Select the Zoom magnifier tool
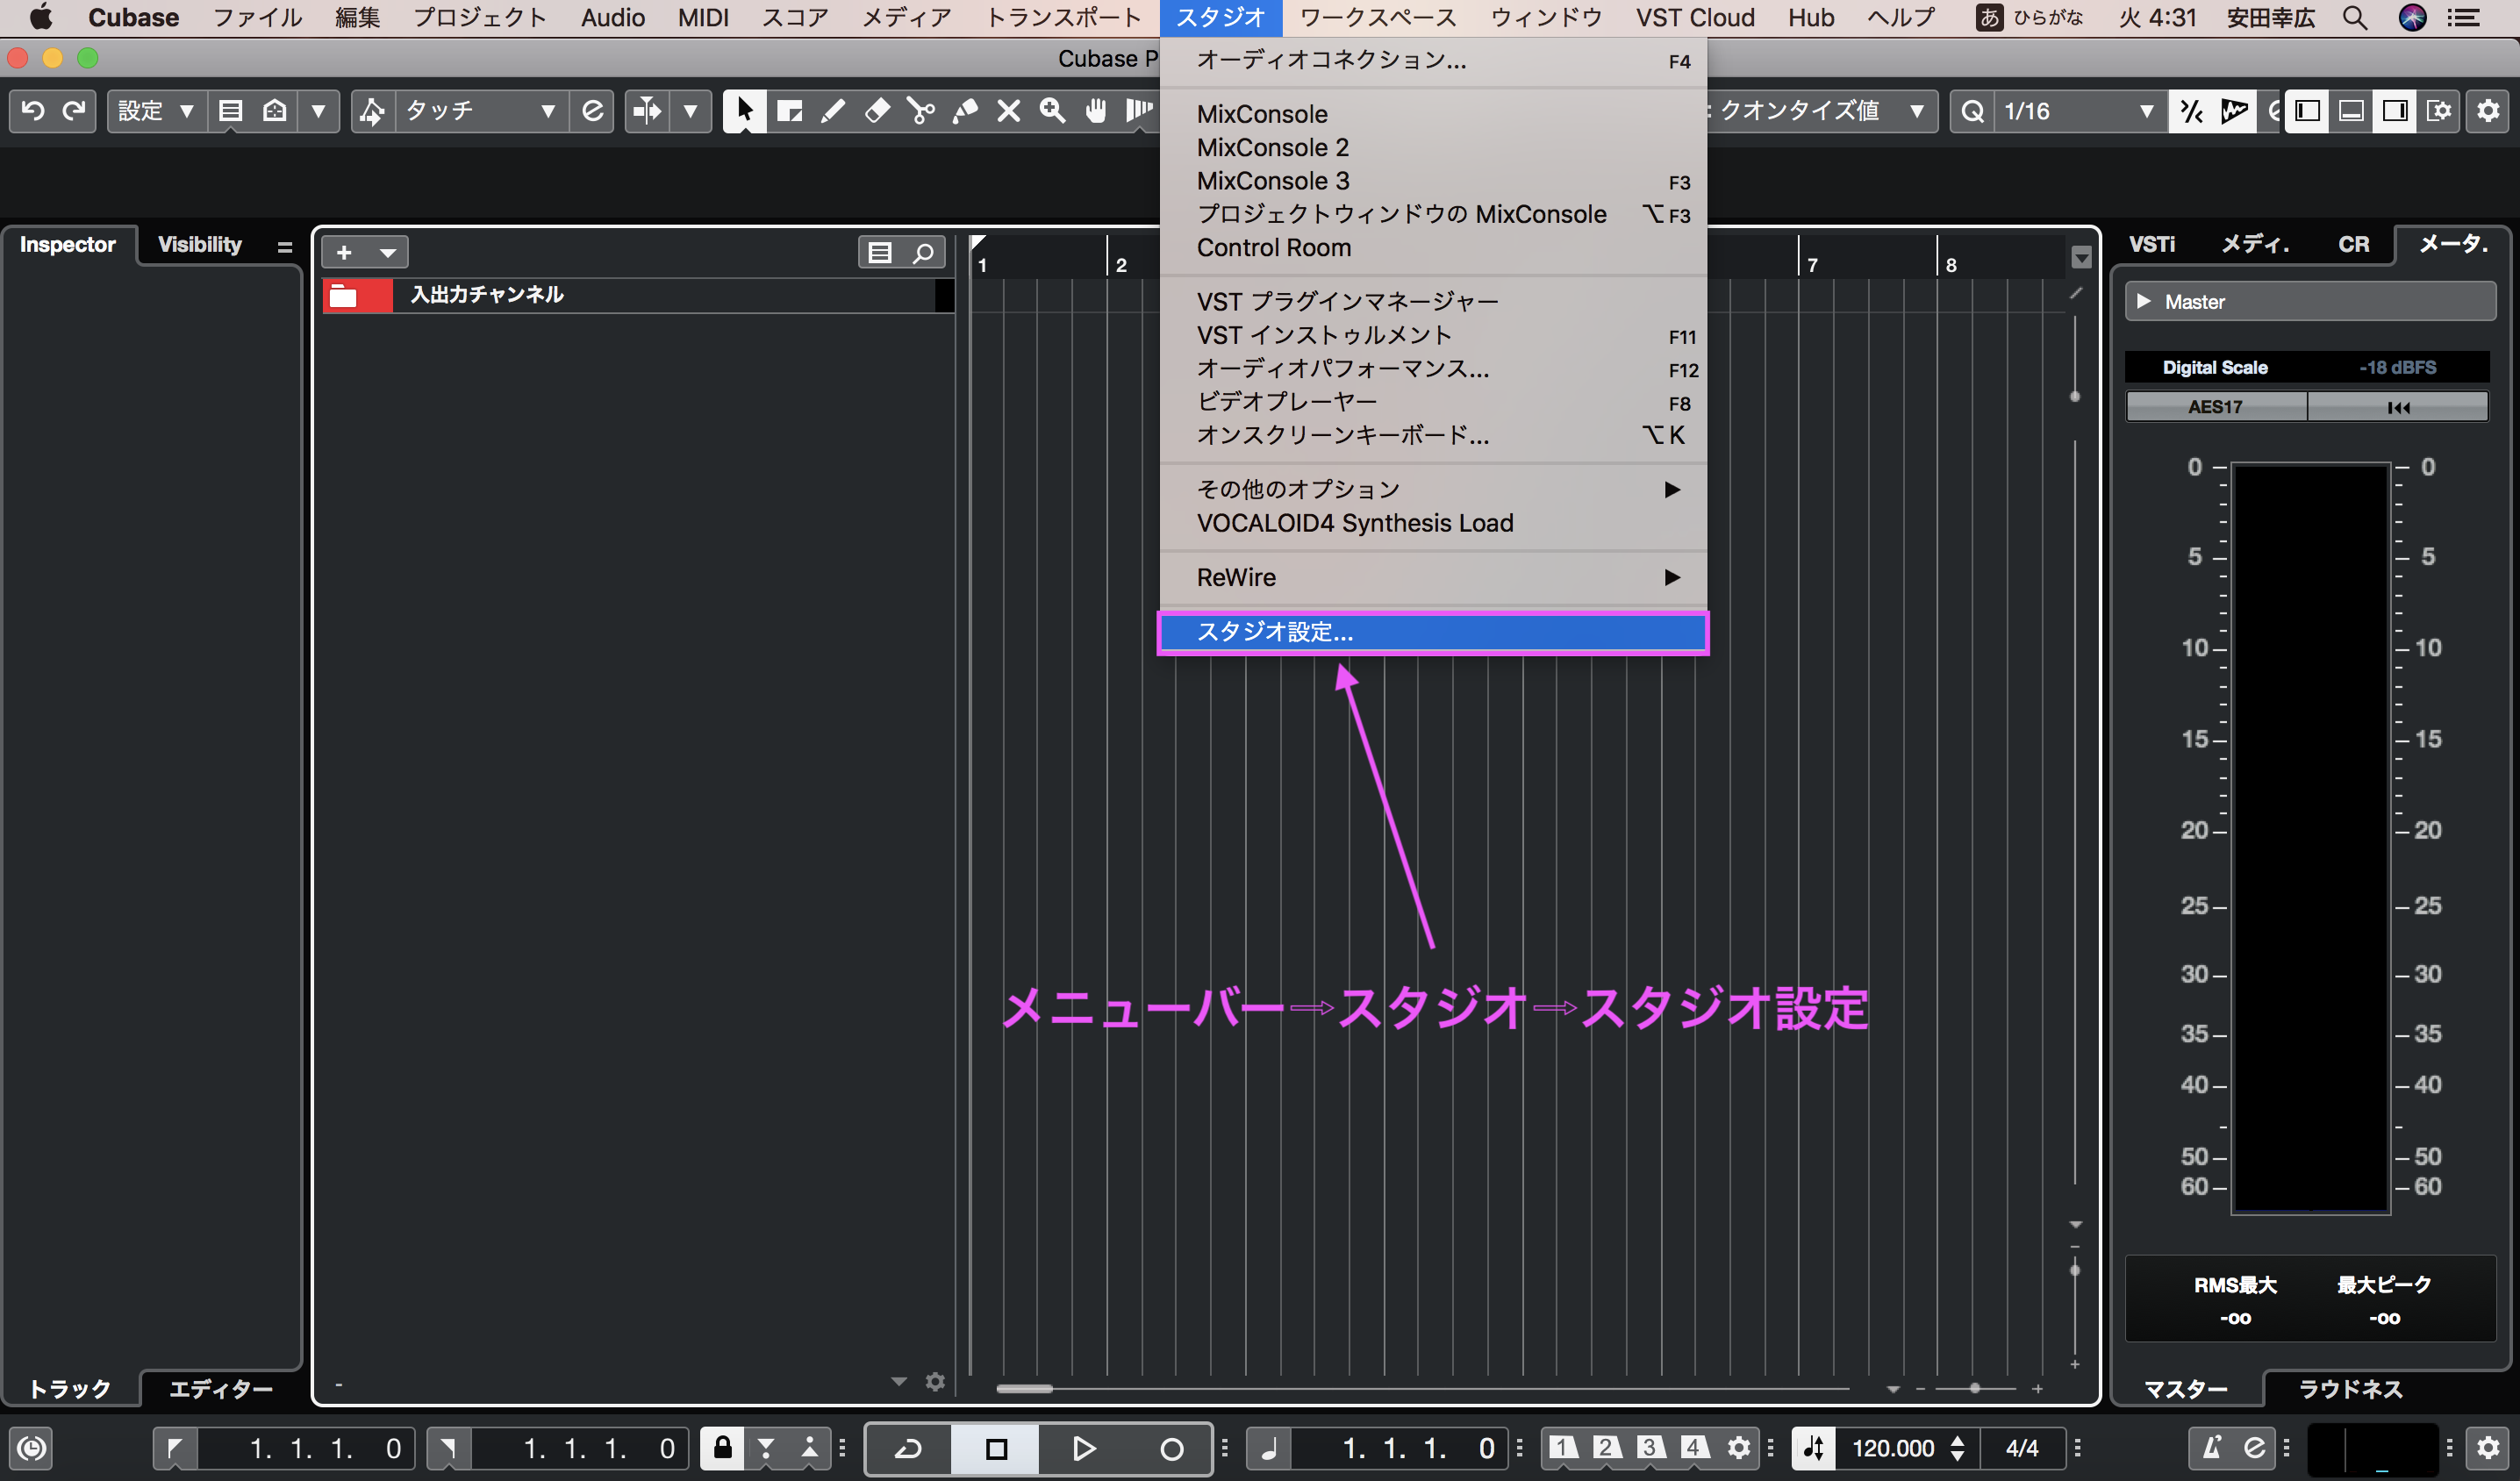The height and width of the screenshot is (1481, 2520). point(1052,111)
